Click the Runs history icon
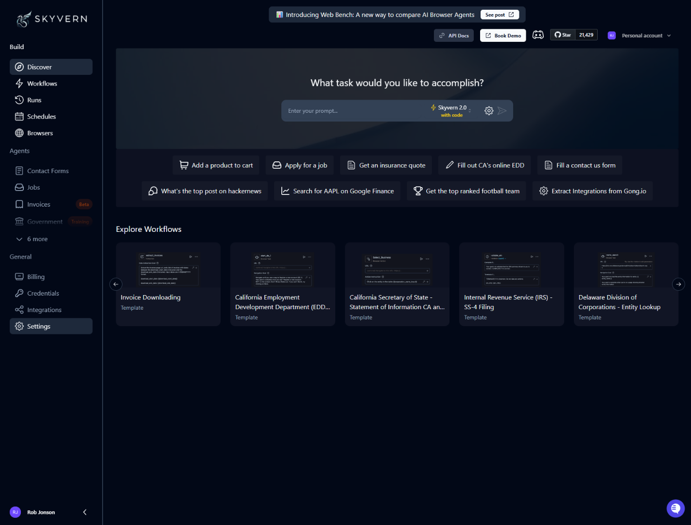The height and width of the screenshot is (525, 691). (x=19, y=100)
